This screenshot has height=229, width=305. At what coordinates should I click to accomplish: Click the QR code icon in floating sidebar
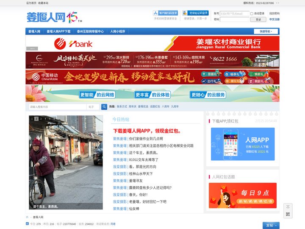pyautogui.click(x=288, y=214)
